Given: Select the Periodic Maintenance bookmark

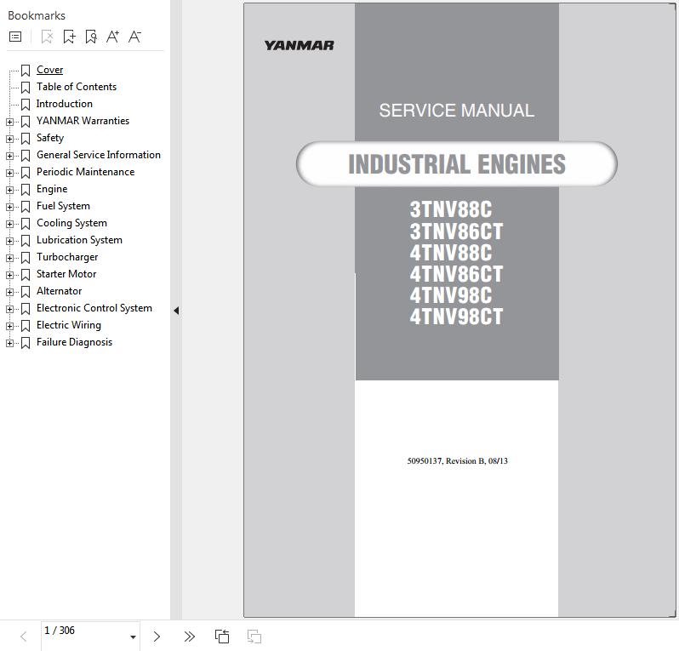Looking at the screenshot, I should [85, 172].
